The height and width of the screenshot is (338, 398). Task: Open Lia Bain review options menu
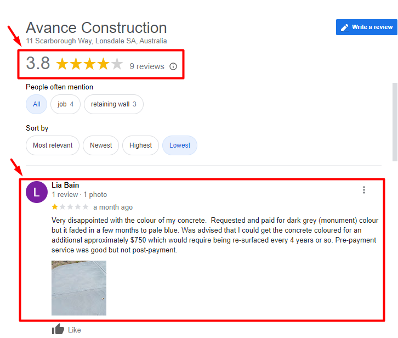pyautogui.click(x=363, y=190)
